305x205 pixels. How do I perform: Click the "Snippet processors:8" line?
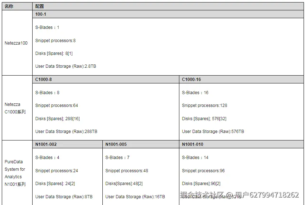click(x=55, y=41)
